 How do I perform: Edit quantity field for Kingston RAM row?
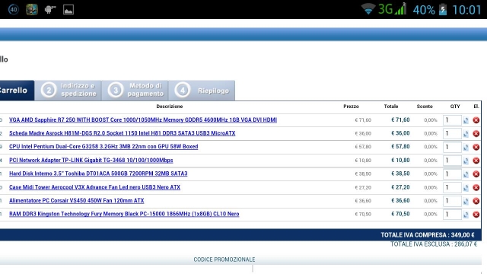point(452,215)
